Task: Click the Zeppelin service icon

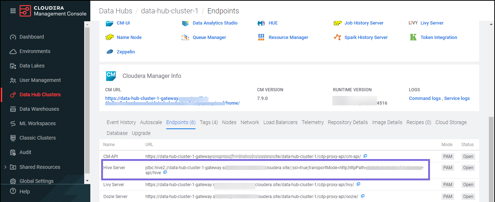Action: point(109,52)
